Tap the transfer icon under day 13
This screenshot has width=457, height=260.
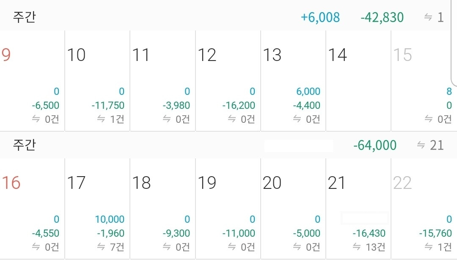point(297,119)
